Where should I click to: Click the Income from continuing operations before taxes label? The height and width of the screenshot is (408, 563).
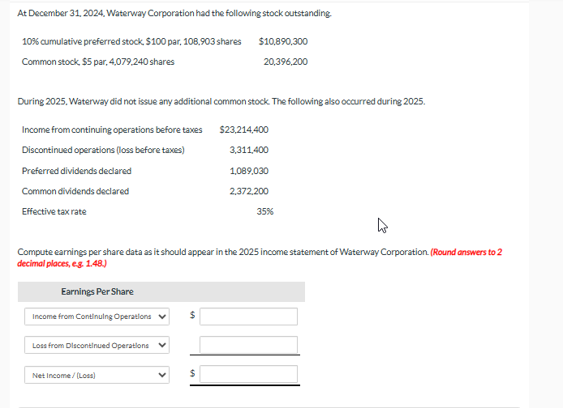point(112,130)
